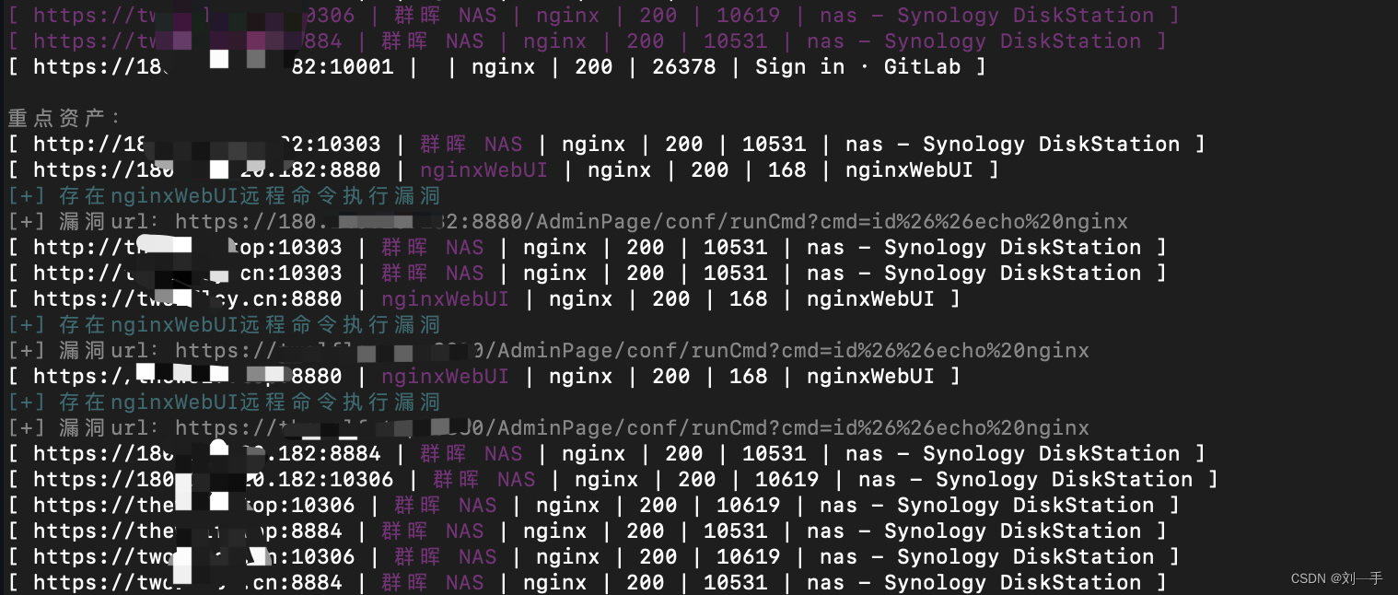This screenshot has height=595, width=1398.
Task: Click the 168 value in the cy.cn:8880 row
Action: (x=748, y=299)
